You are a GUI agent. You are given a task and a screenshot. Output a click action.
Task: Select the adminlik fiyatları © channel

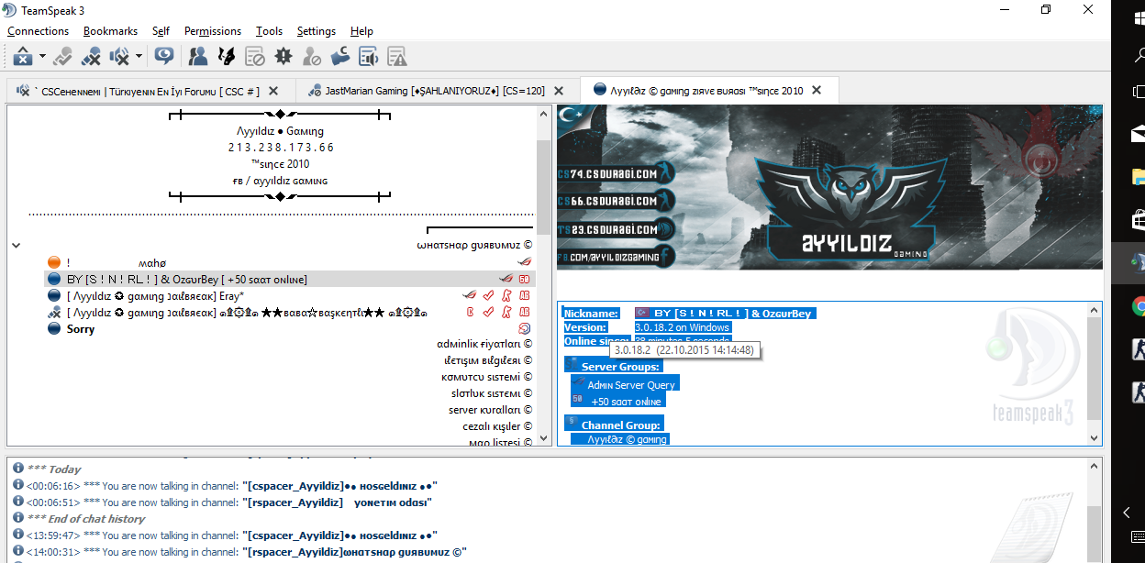[484, 344]
